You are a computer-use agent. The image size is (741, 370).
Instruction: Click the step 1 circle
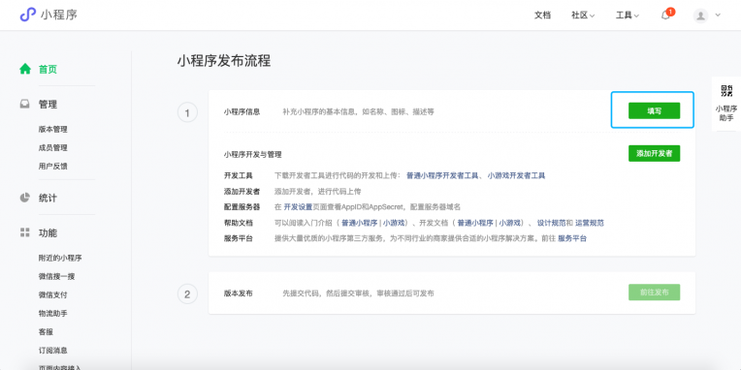[x=187, y=112]
